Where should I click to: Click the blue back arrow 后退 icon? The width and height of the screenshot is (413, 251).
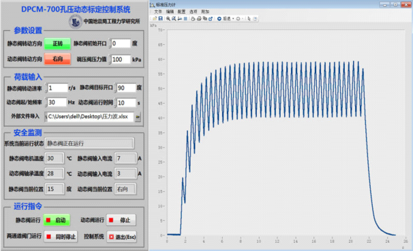[x=219, y=18]
